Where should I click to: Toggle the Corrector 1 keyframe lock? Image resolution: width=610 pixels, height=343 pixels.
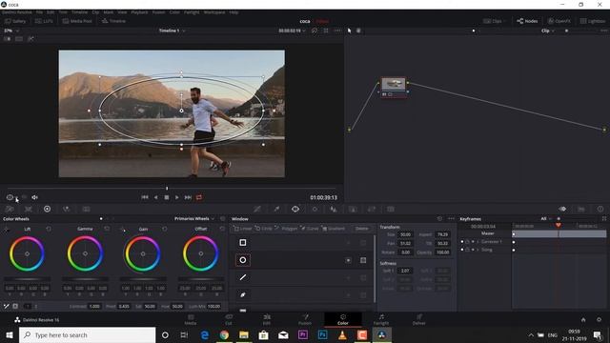467,242
